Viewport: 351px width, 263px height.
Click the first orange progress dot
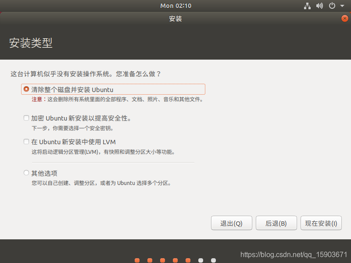(x=137, y=260)
